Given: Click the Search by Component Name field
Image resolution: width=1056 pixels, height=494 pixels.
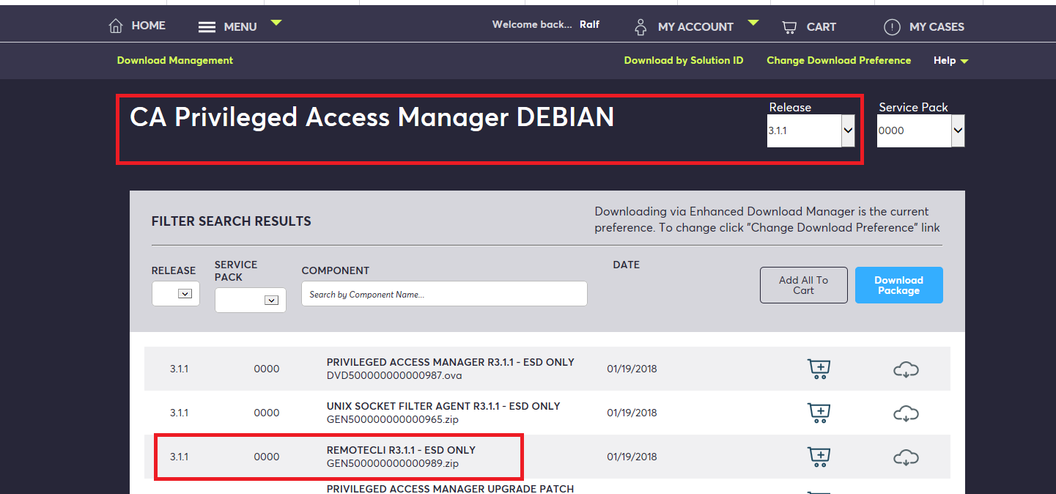Looking at the screenshot, I should [x=444, y=293].
